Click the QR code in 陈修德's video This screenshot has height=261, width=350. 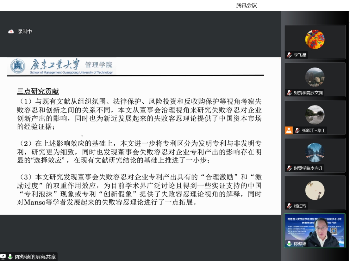click(x=334, y=231)
